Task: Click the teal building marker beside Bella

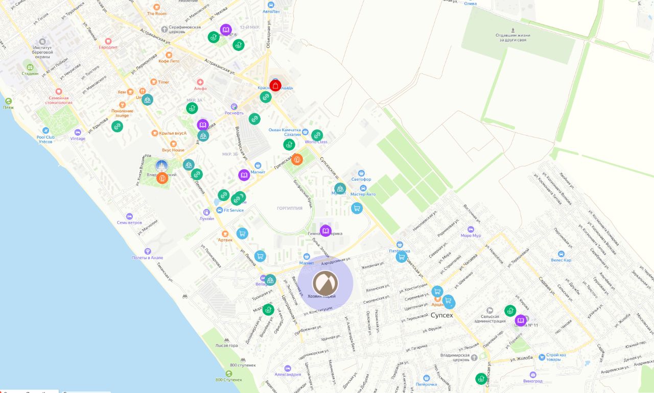Action: 270,280
